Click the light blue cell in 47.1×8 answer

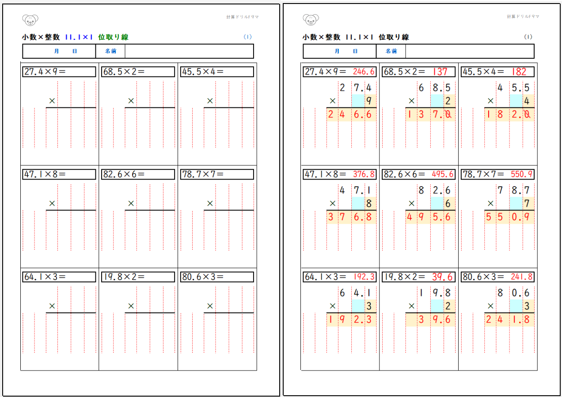coord(358,203)
